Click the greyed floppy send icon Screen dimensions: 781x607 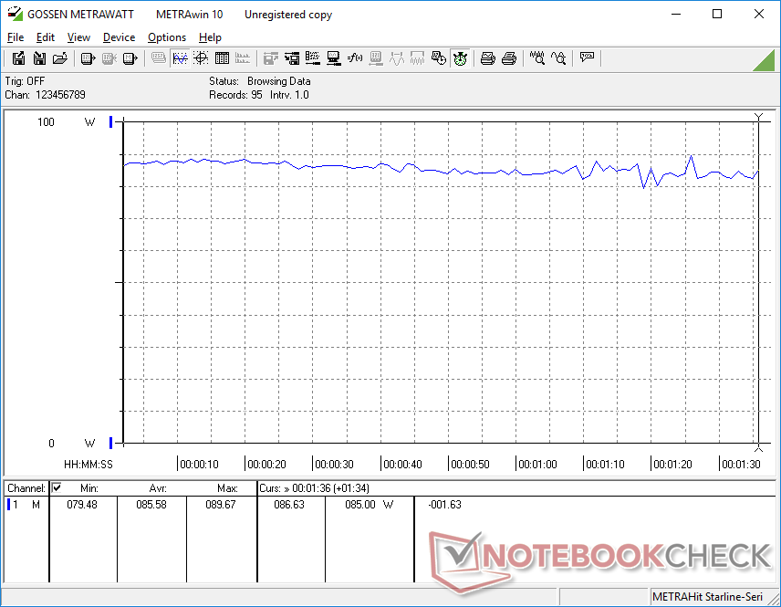pyautogui.click(x=270, y=58)
